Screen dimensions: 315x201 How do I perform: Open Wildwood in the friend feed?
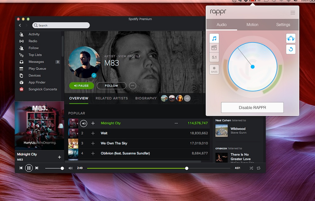coord(238,129)
